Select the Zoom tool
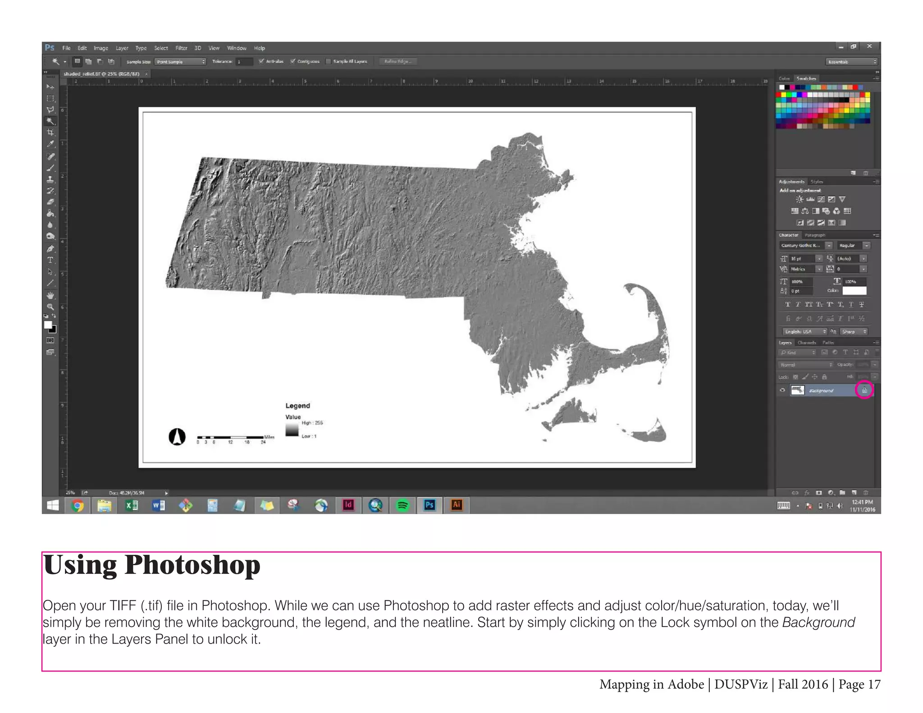The height and width of the screenshot is (713, 923). [50, 306]
